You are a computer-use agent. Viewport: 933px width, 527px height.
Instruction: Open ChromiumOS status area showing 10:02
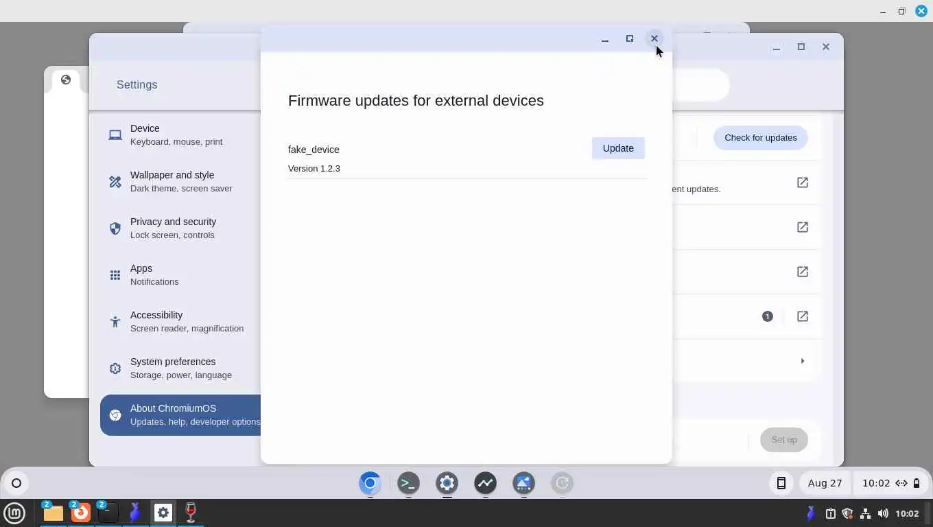click(890, 483)
